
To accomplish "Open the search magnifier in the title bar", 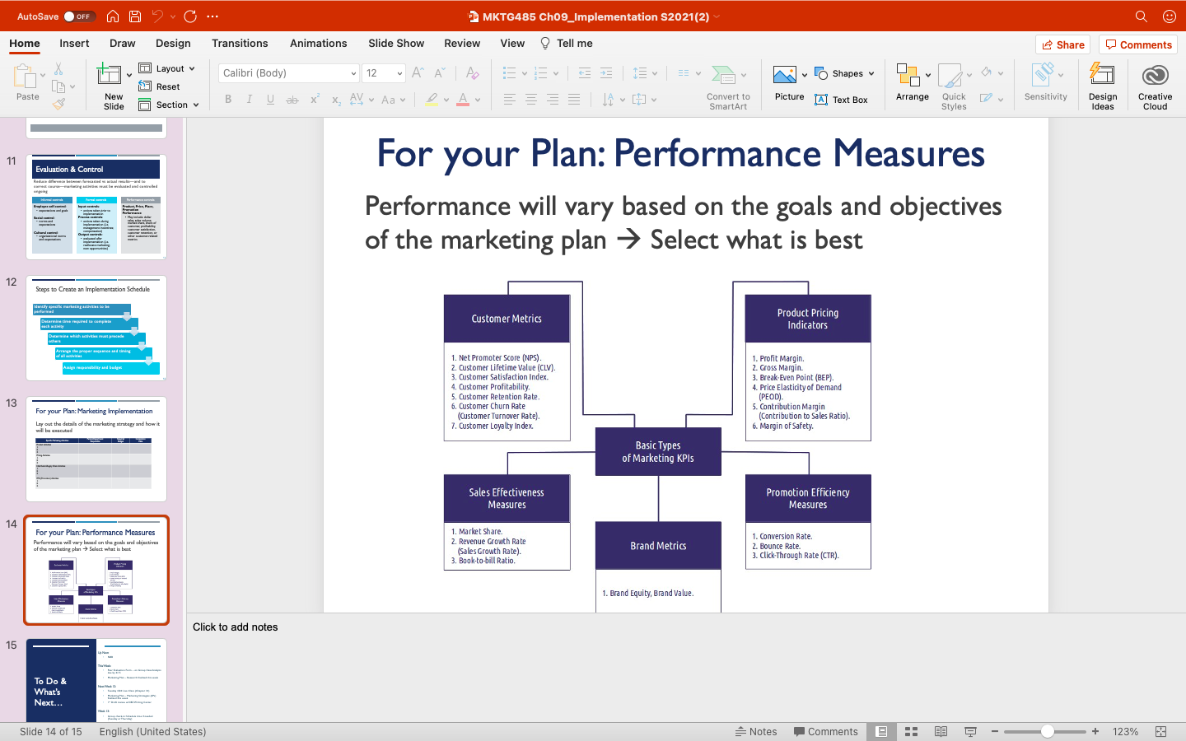I will click(x=1141, y=16).
